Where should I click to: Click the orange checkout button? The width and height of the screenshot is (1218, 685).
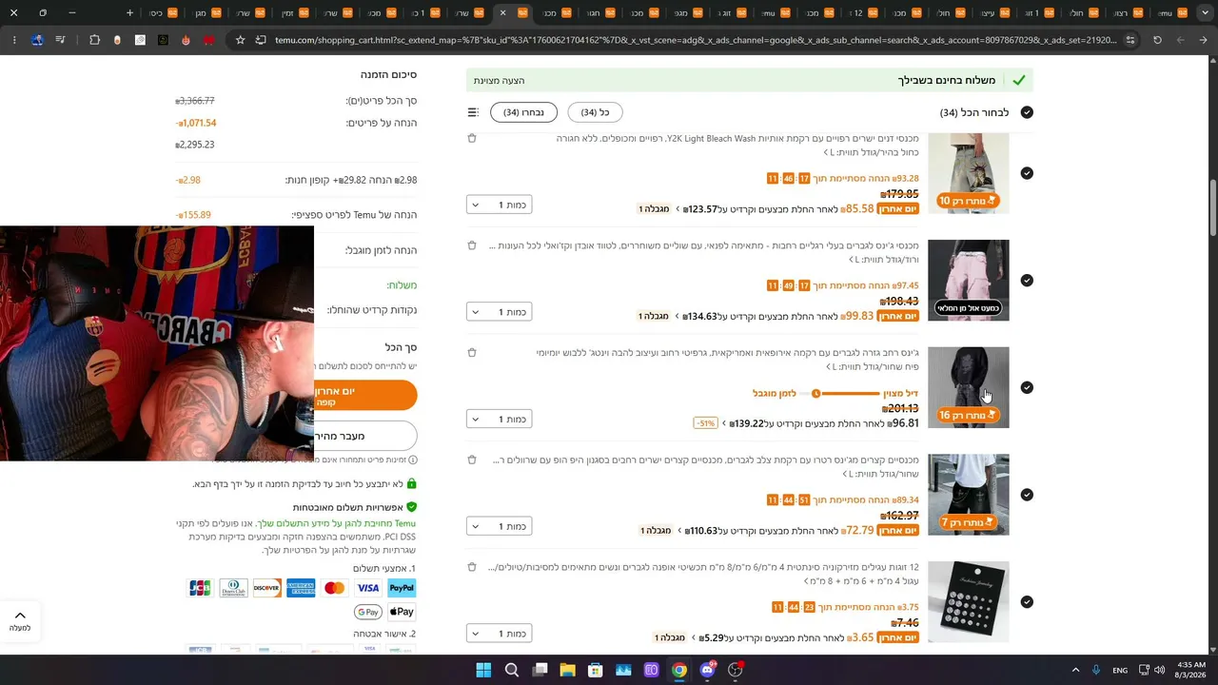365,396
